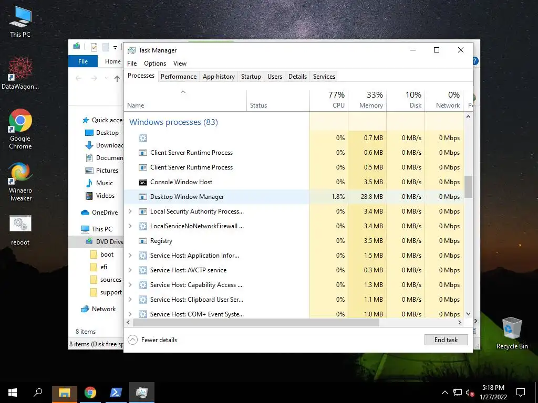Screen dimensions: 538x403
Task: Open Windows Start menu
Action: point(13,393)
